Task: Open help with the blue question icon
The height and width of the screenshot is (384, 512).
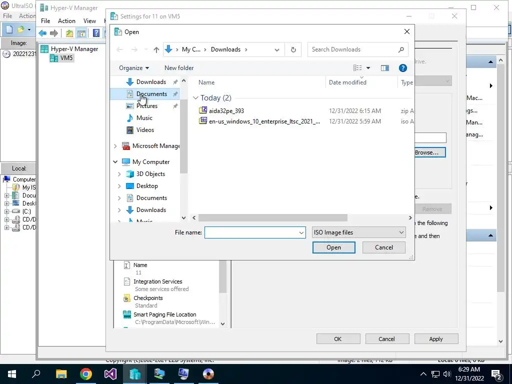Action: tap(402, 68)
